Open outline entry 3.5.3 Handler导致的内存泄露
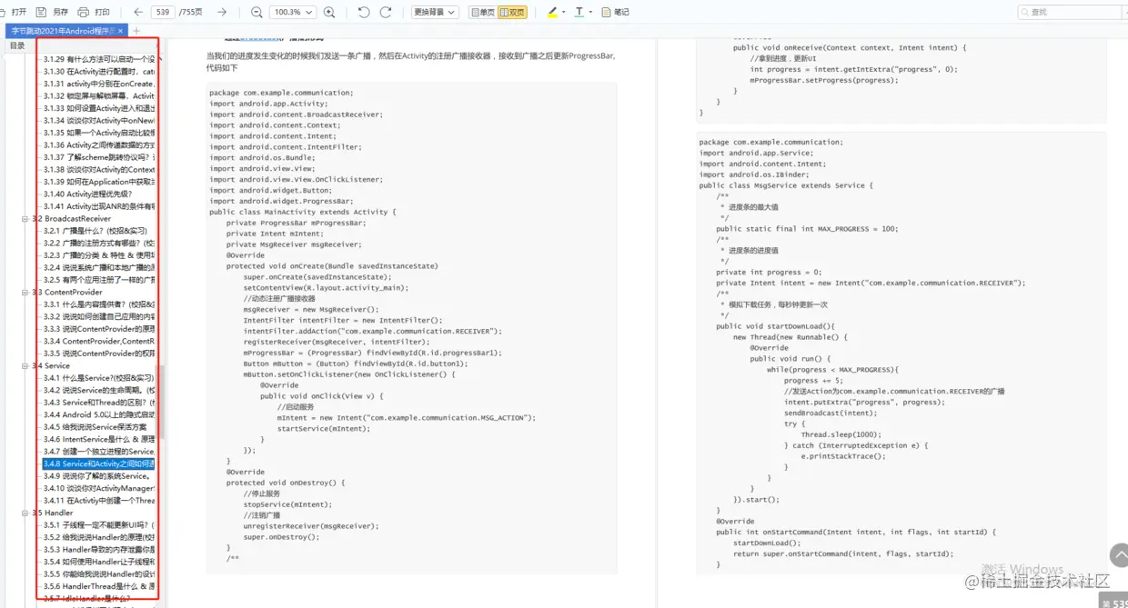The image size is (1128, 608). pyautogui.click(x=98, y=550)
